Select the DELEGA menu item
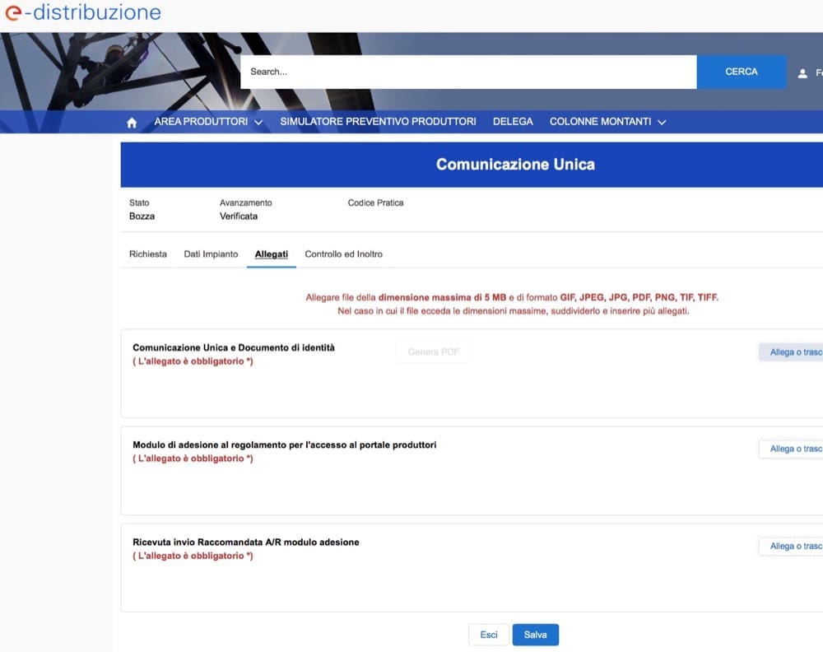Screen dimensions: 823x652 pyautogui.click(x=513, y=122)
